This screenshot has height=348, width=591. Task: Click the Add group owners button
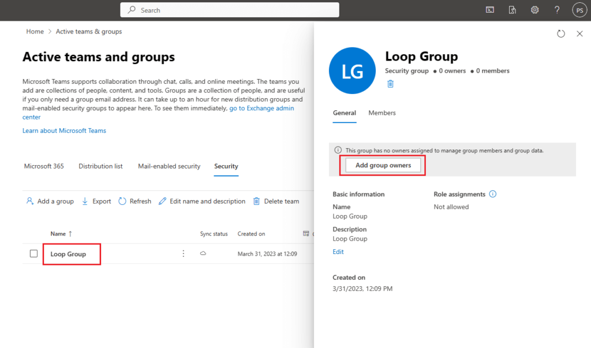point(382,165)
